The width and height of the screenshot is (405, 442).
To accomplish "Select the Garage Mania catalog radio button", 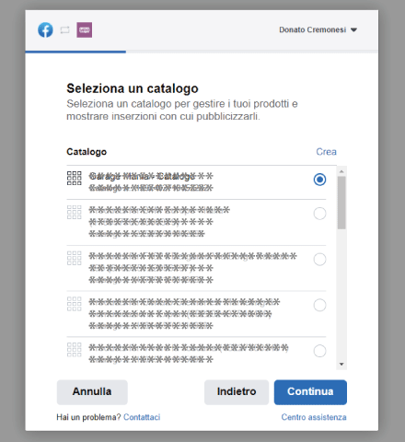I will pyautogui.click(x=319, y=180).
